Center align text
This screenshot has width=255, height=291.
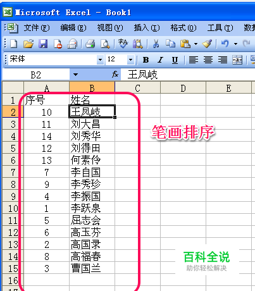point(208,60)
